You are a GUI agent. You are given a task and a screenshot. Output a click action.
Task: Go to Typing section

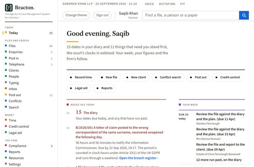[14, 83]
